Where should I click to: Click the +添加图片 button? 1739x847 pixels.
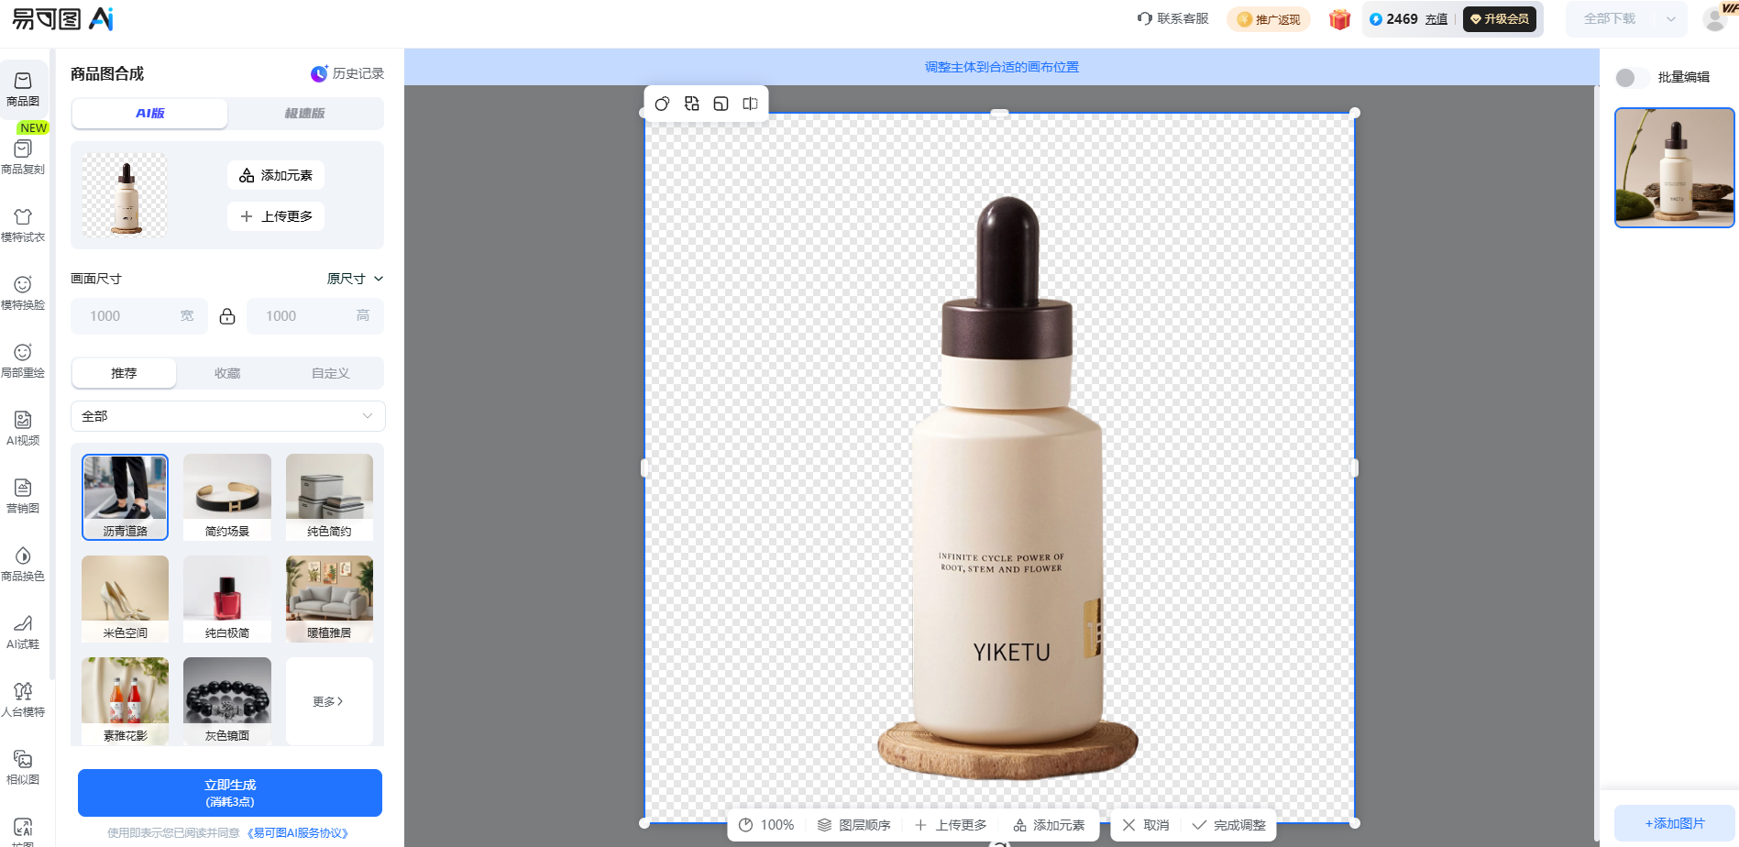point(1675,823)
